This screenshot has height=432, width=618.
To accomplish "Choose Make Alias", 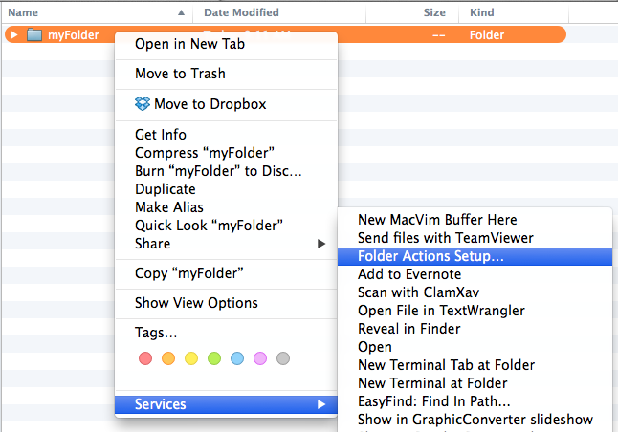I will [x=226, y=207].
